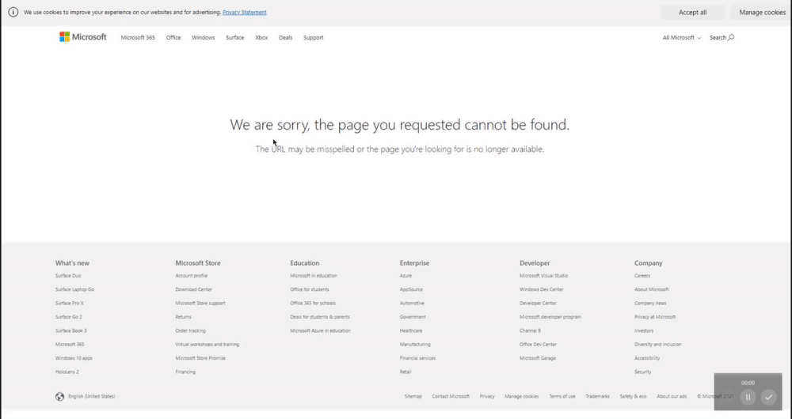The width and height of the screenshot is (792, 419).
Task: Open the Surface nav item
Action: pyautogui.click(x=235, y=37)
